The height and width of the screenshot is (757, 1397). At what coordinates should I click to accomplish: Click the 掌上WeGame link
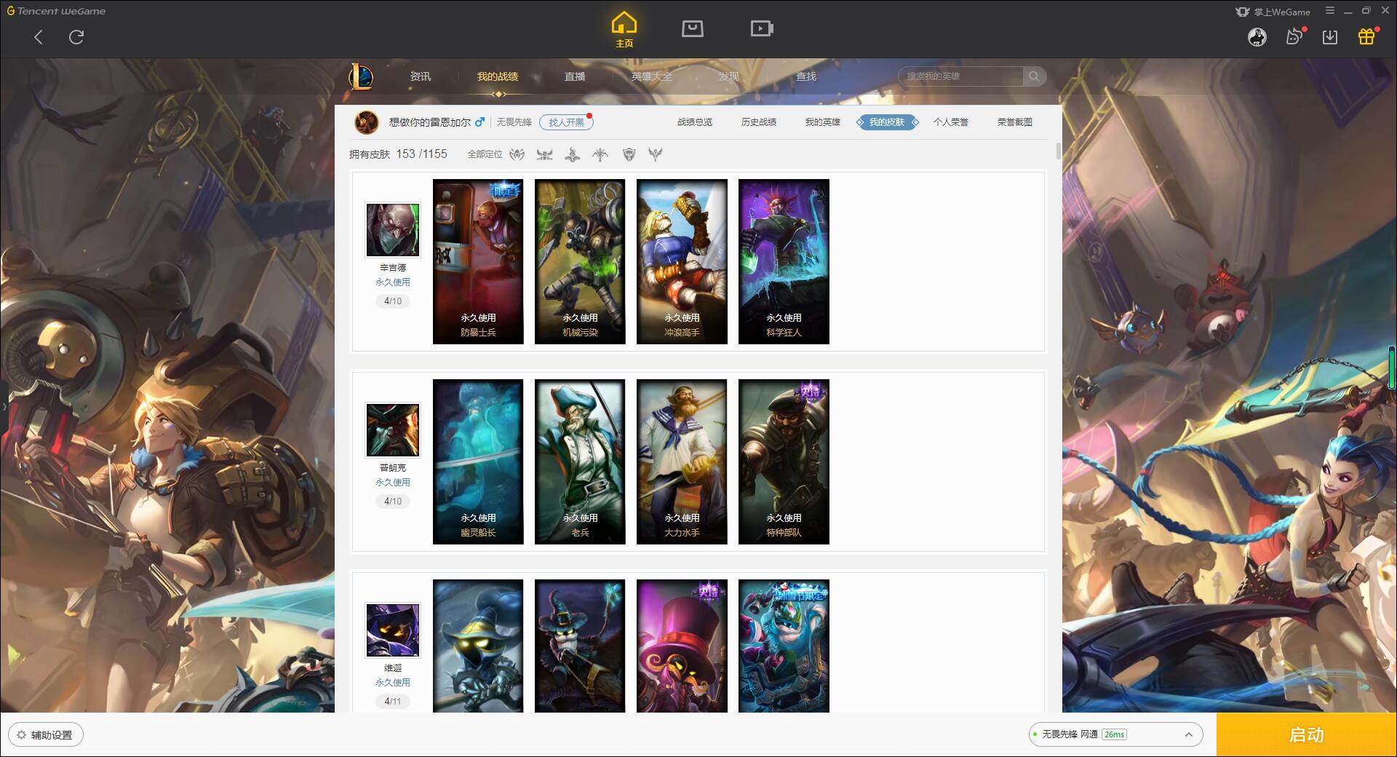pos(1273,12)
